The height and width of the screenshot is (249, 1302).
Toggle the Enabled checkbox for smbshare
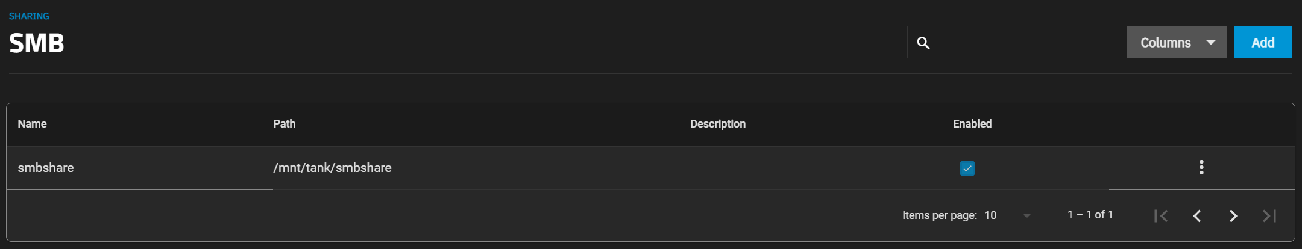point(967,168)
